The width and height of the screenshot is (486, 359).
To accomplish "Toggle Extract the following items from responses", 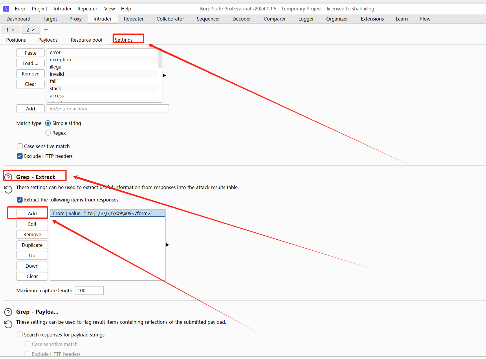I will point(20,200).
